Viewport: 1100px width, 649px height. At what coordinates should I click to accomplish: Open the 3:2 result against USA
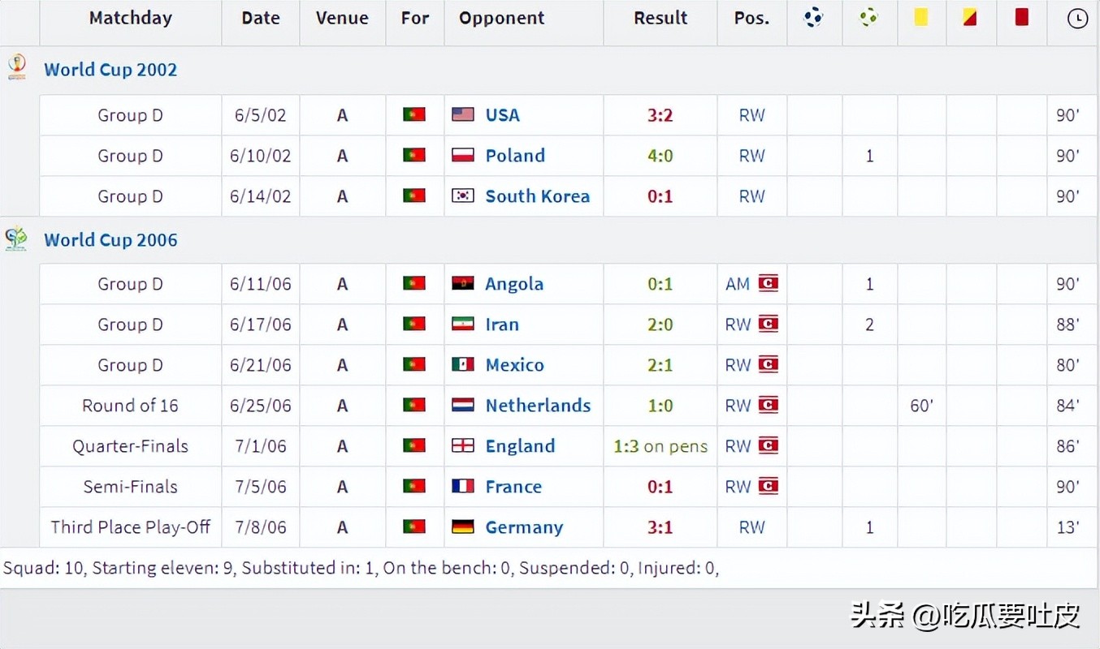point(660,115)
